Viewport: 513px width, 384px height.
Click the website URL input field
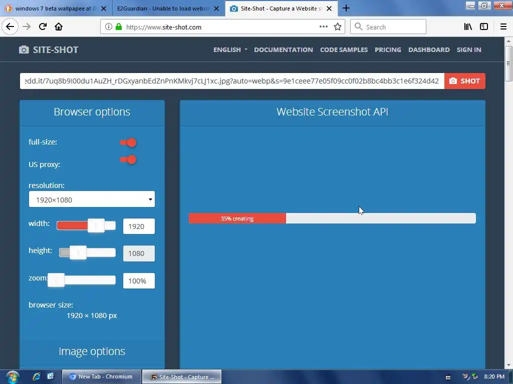pos(232,81)
